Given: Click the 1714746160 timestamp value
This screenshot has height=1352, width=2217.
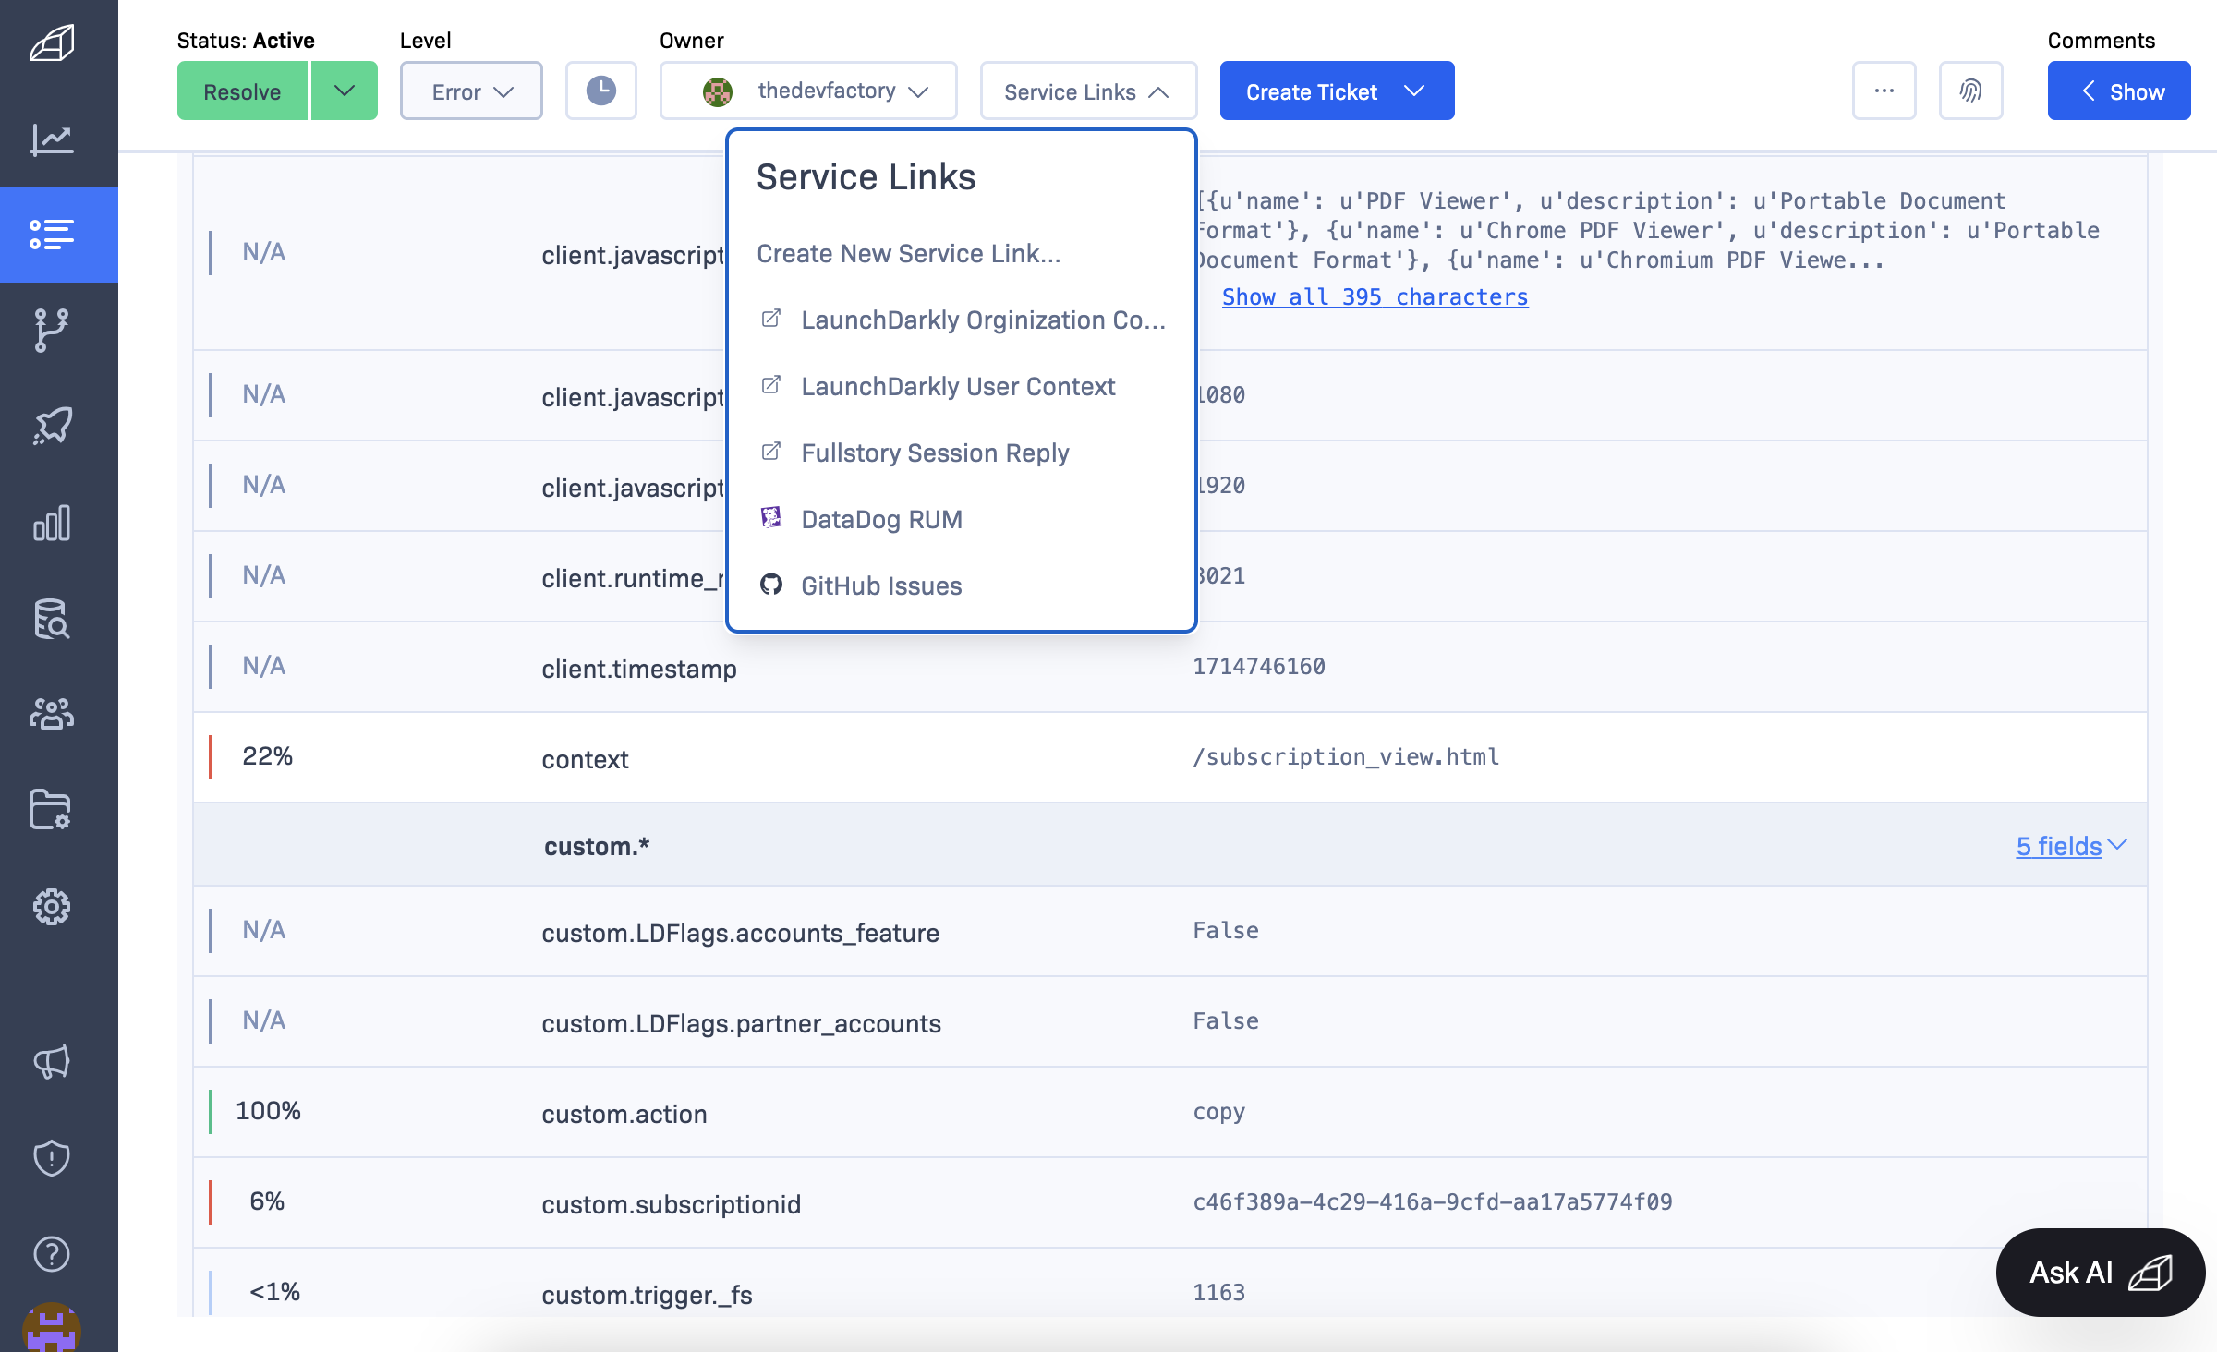Looking at the screenshot, I should point(1258,666).
